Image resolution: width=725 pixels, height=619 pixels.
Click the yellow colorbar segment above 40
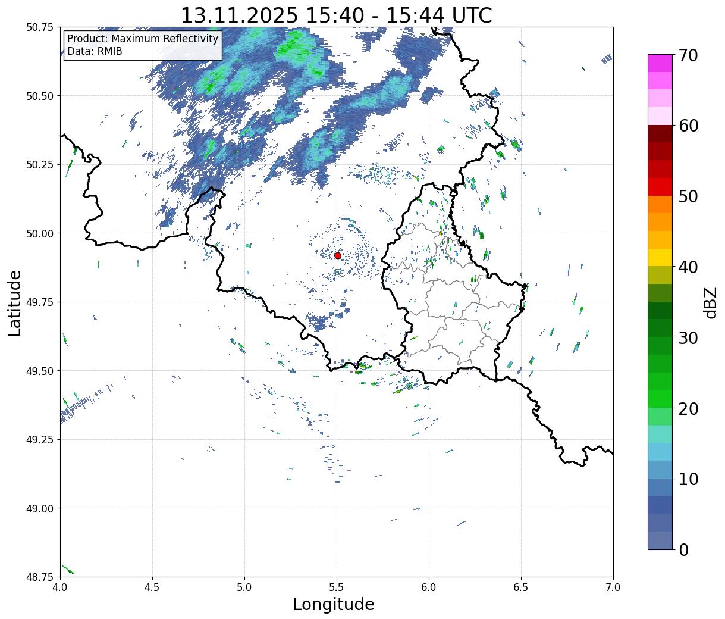pyautogui.click(x=660, y=258)
